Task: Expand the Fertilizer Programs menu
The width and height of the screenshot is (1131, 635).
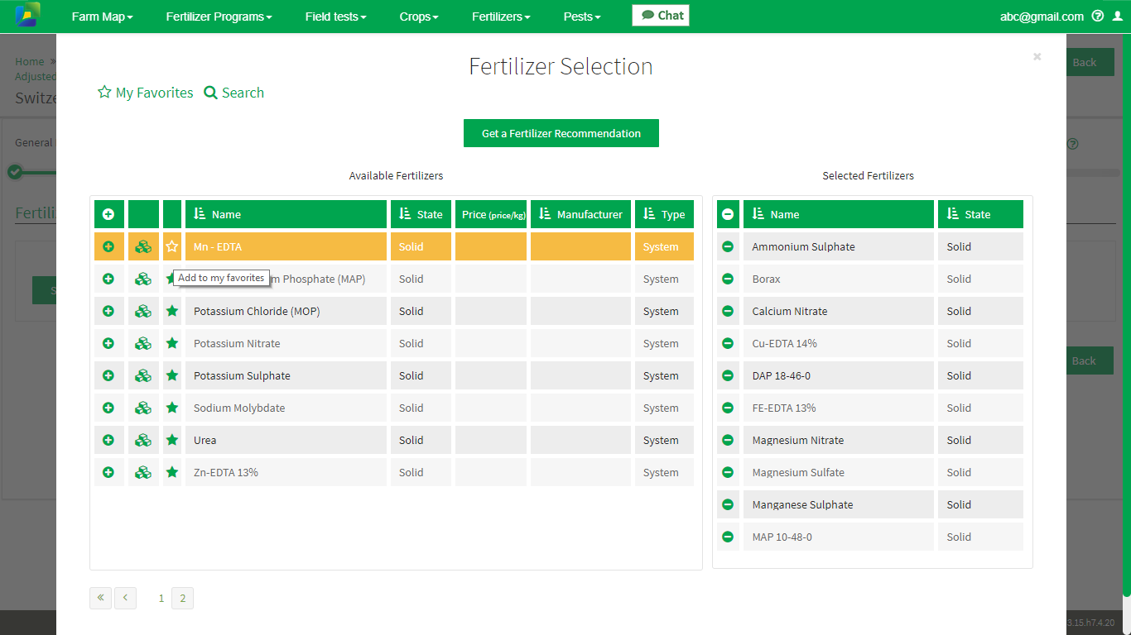Action: [219, 17]
